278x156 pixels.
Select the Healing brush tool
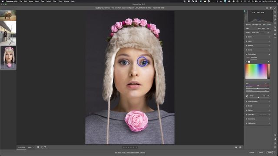(x=275, y=19)
